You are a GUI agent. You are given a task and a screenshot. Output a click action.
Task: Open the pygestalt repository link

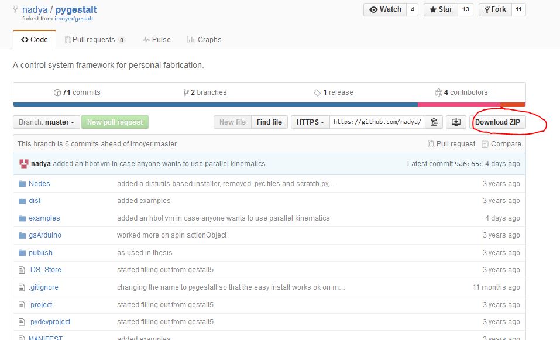(x=76, y=9)
